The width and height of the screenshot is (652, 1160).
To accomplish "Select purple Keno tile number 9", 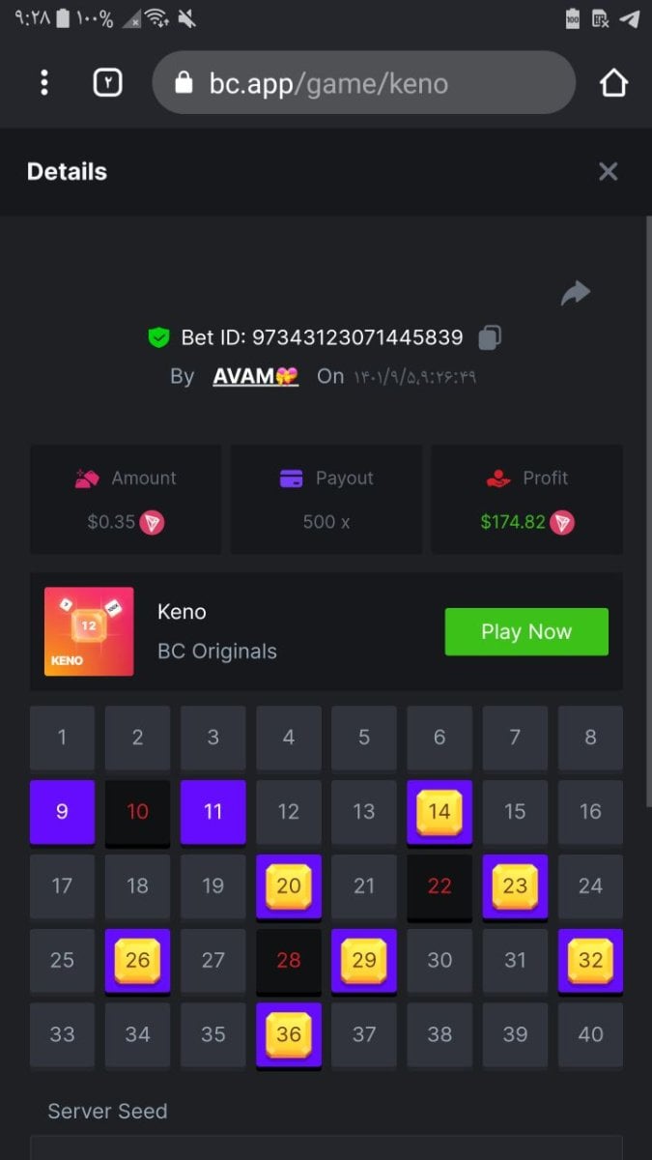I will pyautogui.click(x=62, y=812).
